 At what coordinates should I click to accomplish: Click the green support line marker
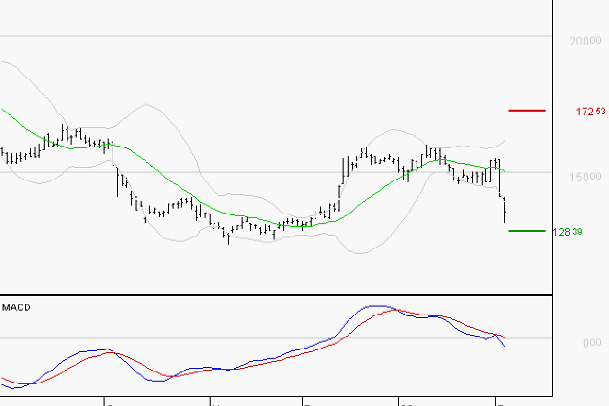click(x=527, y=230)
